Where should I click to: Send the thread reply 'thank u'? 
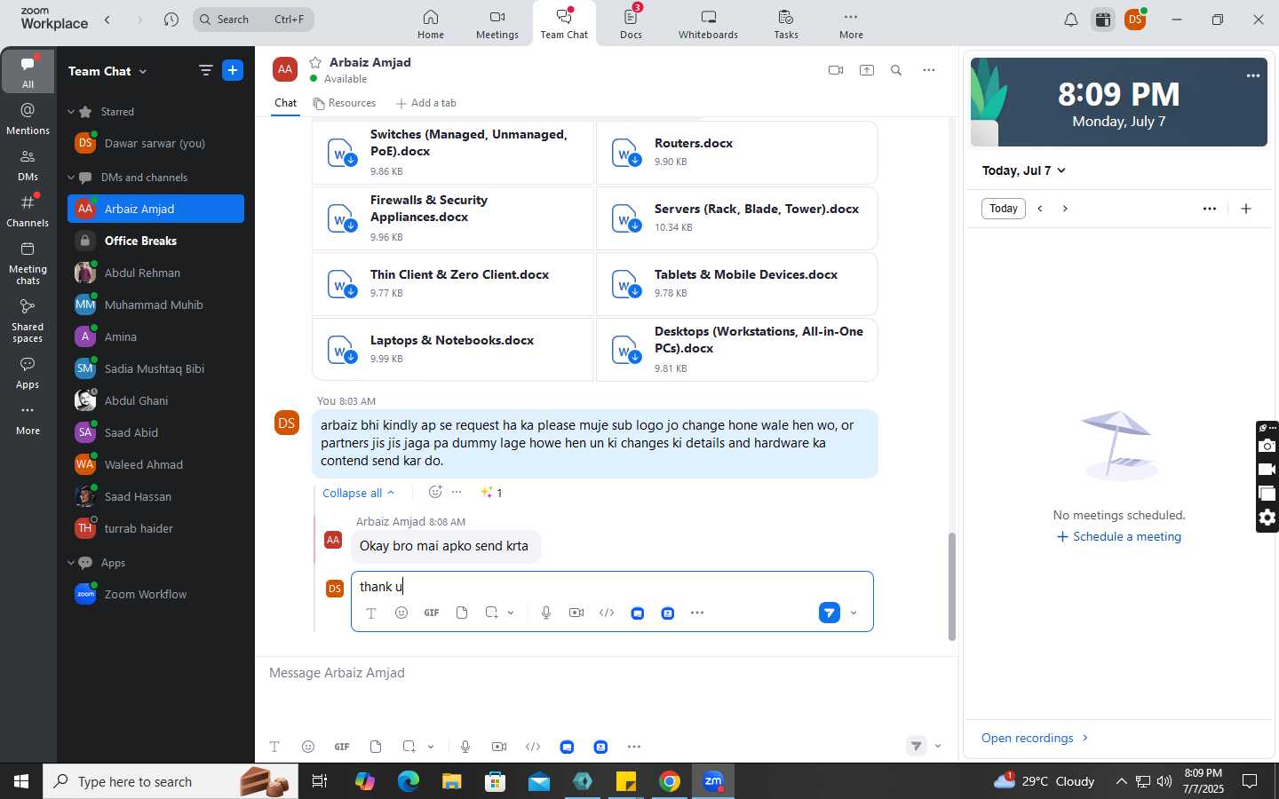(829, 613)
